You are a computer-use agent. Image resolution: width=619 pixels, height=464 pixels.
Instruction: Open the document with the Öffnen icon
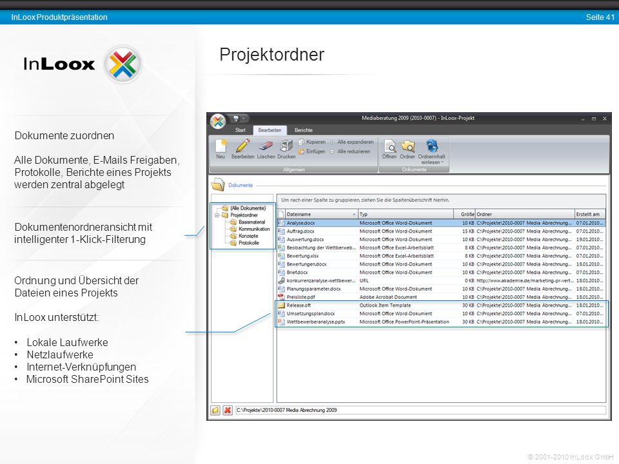pyautogui.click(x=389, y=149)
